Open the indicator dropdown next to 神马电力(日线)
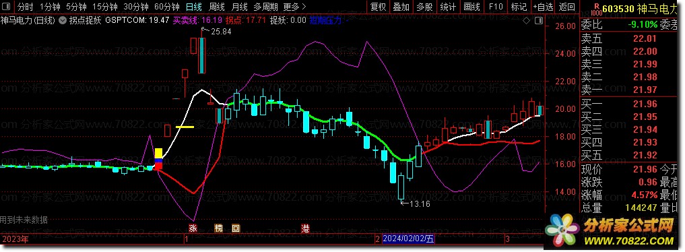This screenshot has width=685, height=252. 63,20
